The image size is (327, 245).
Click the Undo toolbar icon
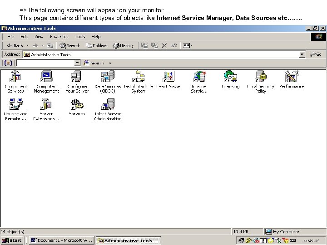coord(173,45)
